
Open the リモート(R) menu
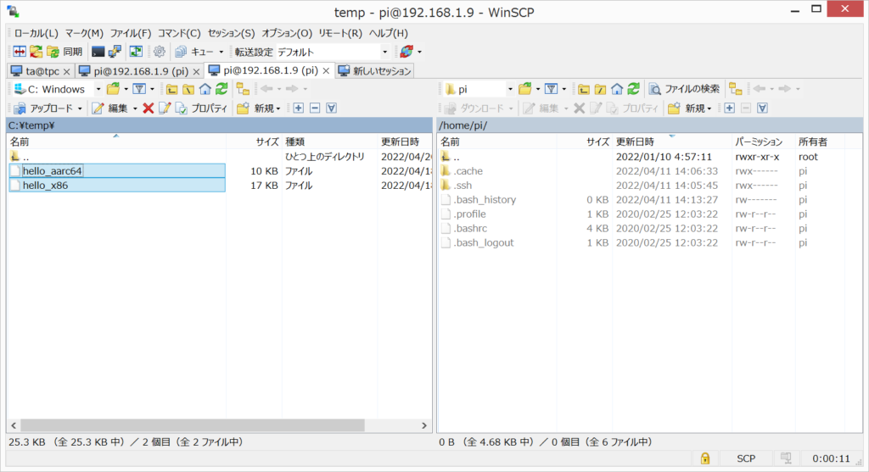340,33
